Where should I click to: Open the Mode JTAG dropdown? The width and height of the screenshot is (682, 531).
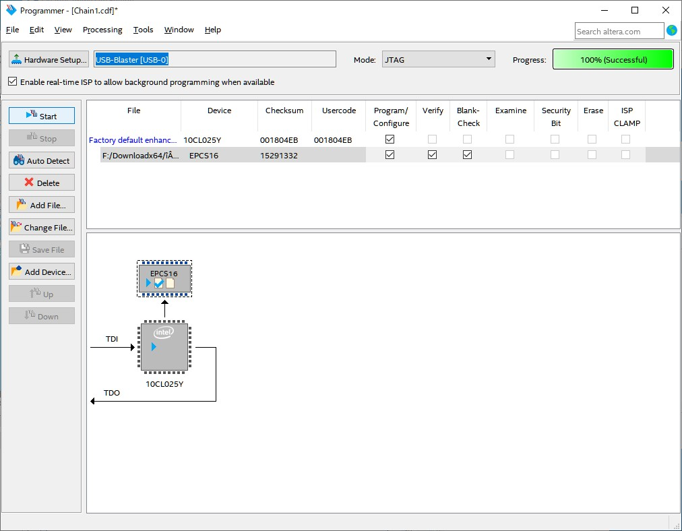click(439, 59)
